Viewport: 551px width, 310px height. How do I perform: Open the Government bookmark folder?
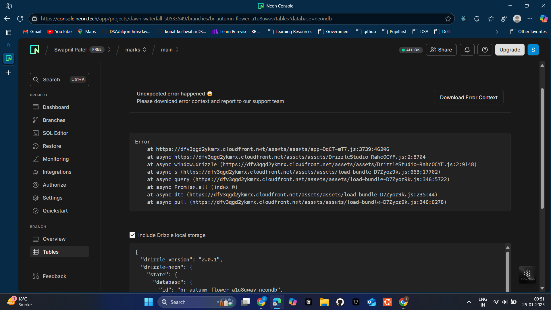[x=334, y=32]
